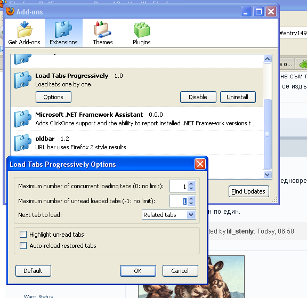307x298 pixels.
Task: Click the extensions list scrollbar thumb
Action: pos(267,134)
